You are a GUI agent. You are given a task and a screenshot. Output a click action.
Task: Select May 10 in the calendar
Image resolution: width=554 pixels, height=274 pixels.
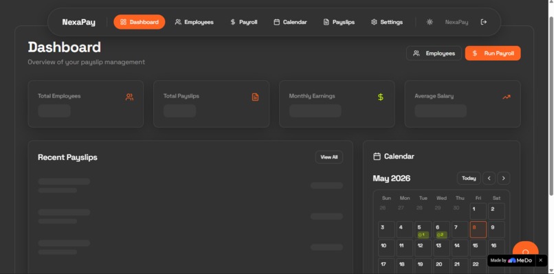click(386, 248)
